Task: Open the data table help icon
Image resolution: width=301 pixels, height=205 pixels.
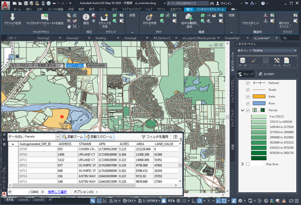Action: tap(176, 137)
